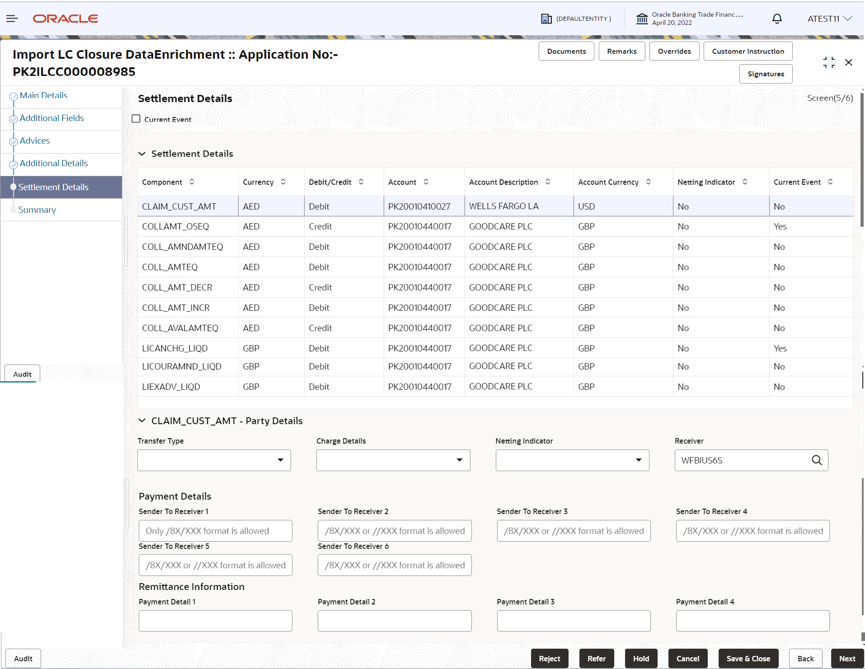
Task: Open the Summary step in sidebar
Action: 37,210
